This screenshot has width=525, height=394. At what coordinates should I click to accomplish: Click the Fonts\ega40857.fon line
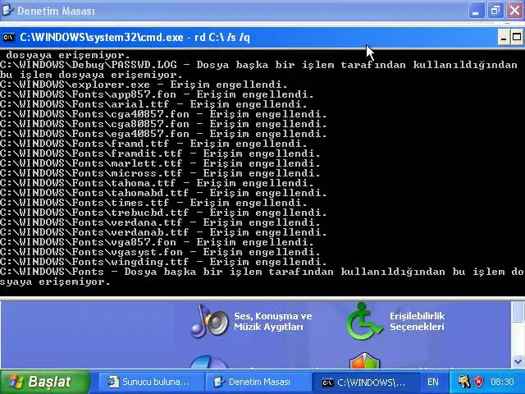[x=163, y=134]
